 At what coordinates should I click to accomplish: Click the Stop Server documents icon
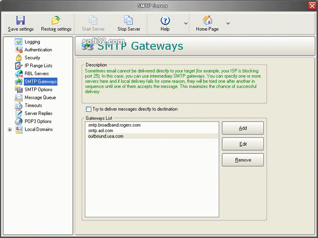pos(128,20)
